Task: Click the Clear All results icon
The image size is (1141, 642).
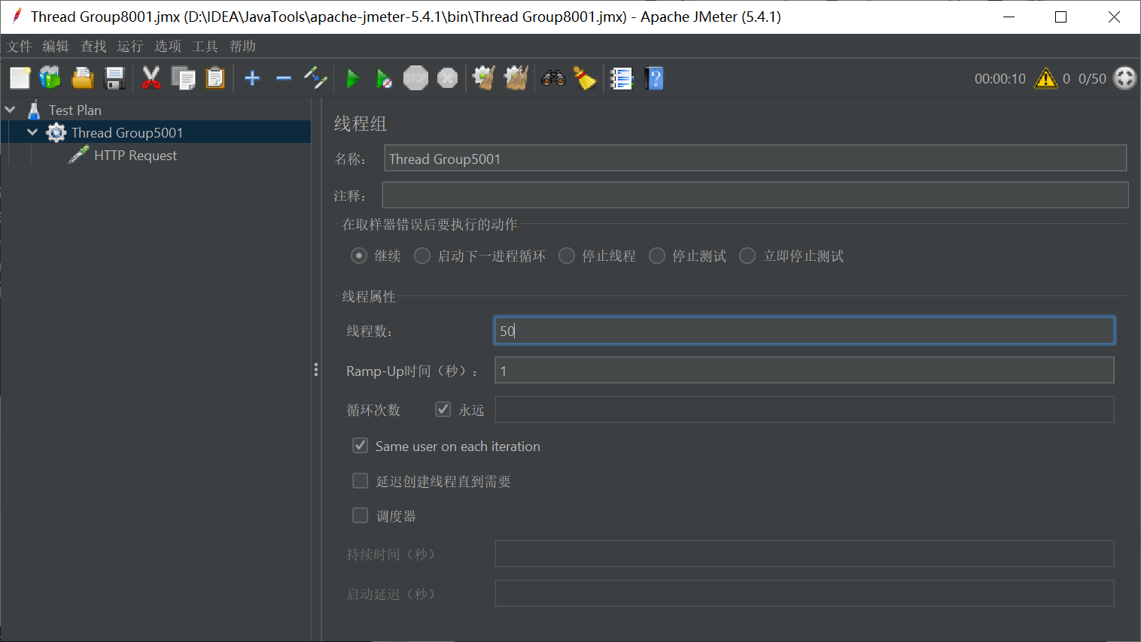Action: click(516, 78)
